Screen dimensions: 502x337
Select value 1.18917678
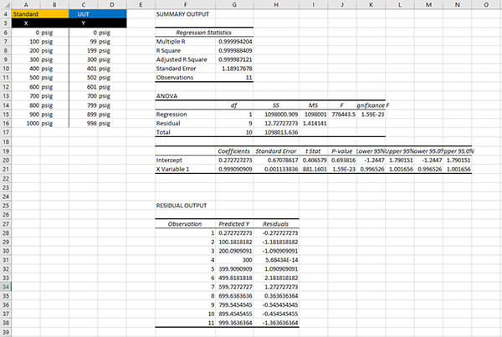coord(237,69)
